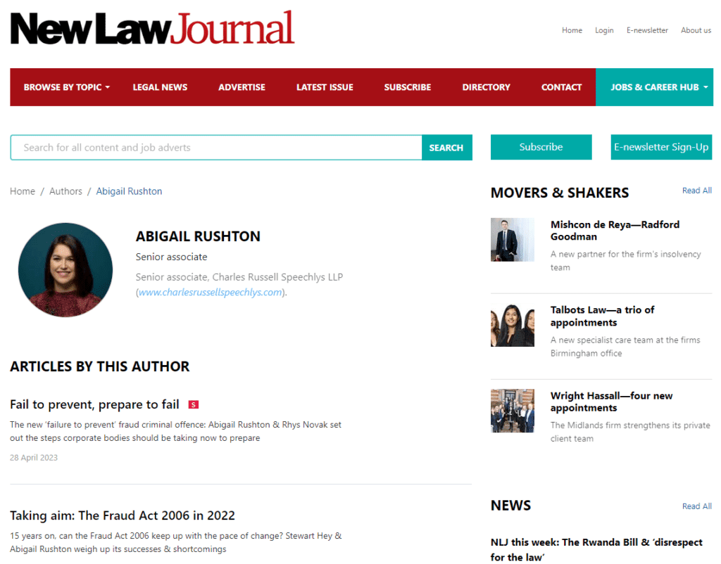The width and height of the screenshot is (721, 564).
Task: Click the red subscriber 'S' badge icon
Action: click(x=194, y=404)
